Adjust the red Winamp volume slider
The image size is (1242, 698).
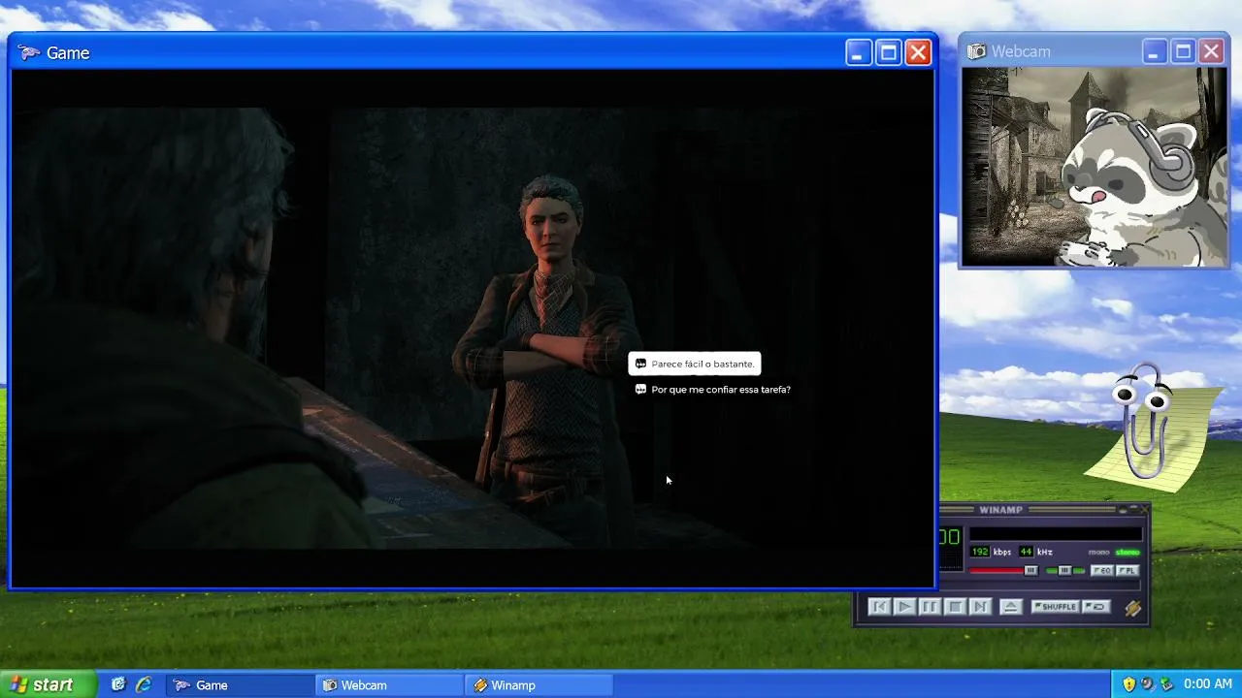(1004, 571)
